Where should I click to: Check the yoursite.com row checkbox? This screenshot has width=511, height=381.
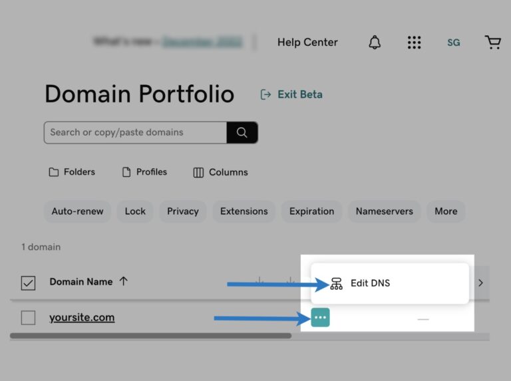[x=28, y=318]
